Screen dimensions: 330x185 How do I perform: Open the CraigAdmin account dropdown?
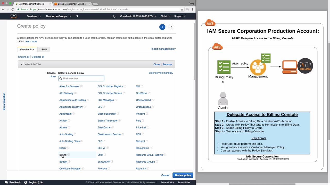point(138,16)
